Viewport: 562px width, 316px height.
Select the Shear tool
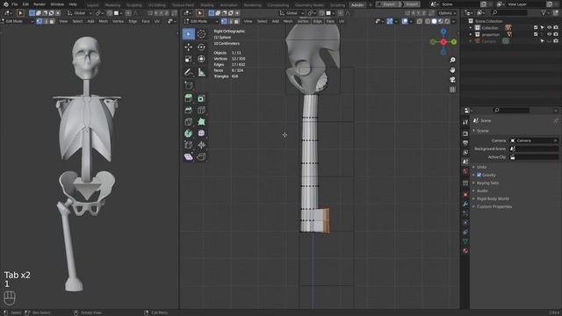coord(189,156)
